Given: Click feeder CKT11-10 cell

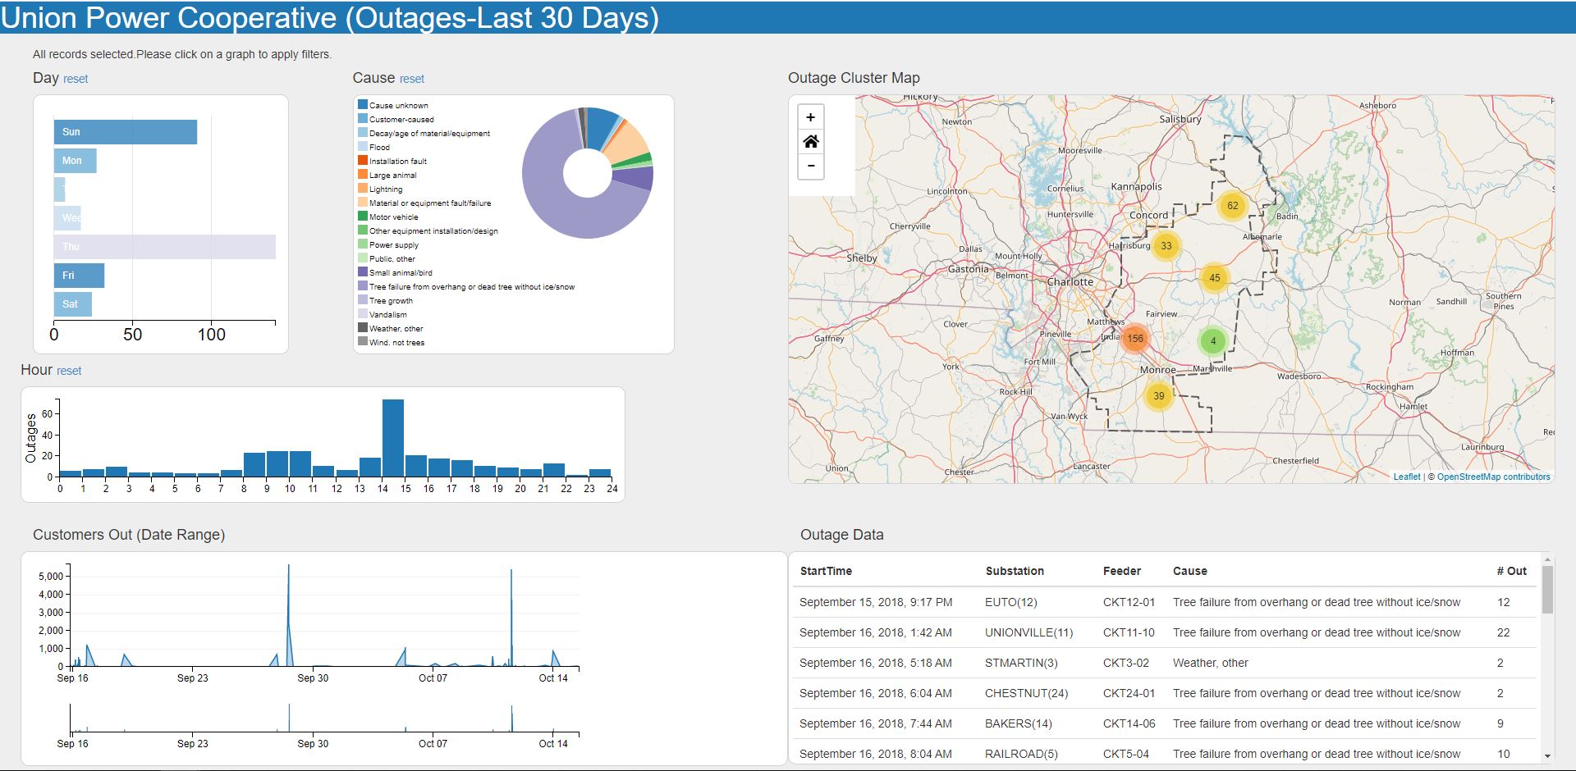Looking at the screenshot, I should tap(1129, 632).
